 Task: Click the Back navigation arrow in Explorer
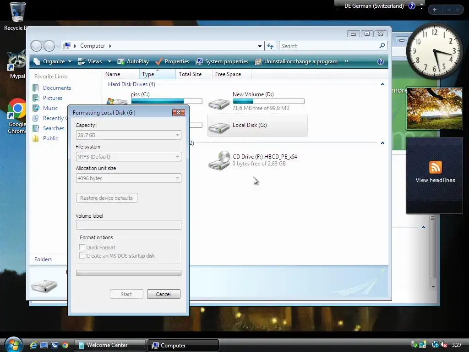coord(36,46)
